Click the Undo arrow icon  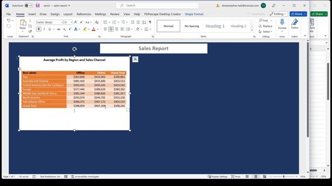coord(8,21)
